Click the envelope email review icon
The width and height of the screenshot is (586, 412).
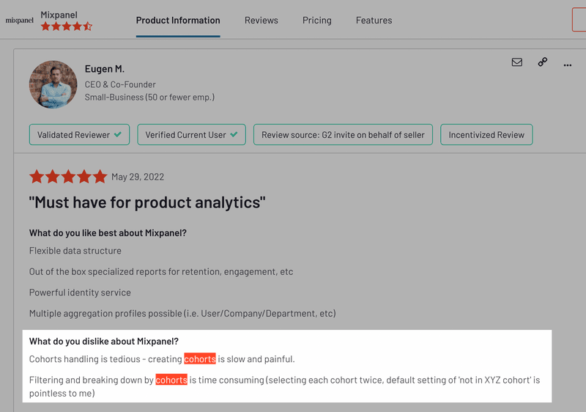pos(517,62)
